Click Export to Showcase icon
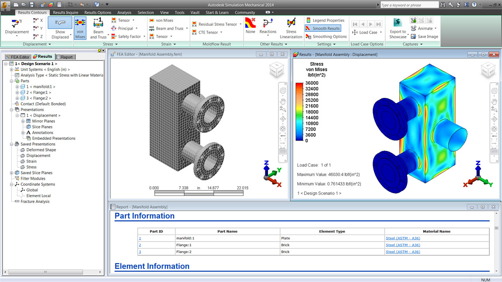This screenshot has width=502, height=282. 397,28
